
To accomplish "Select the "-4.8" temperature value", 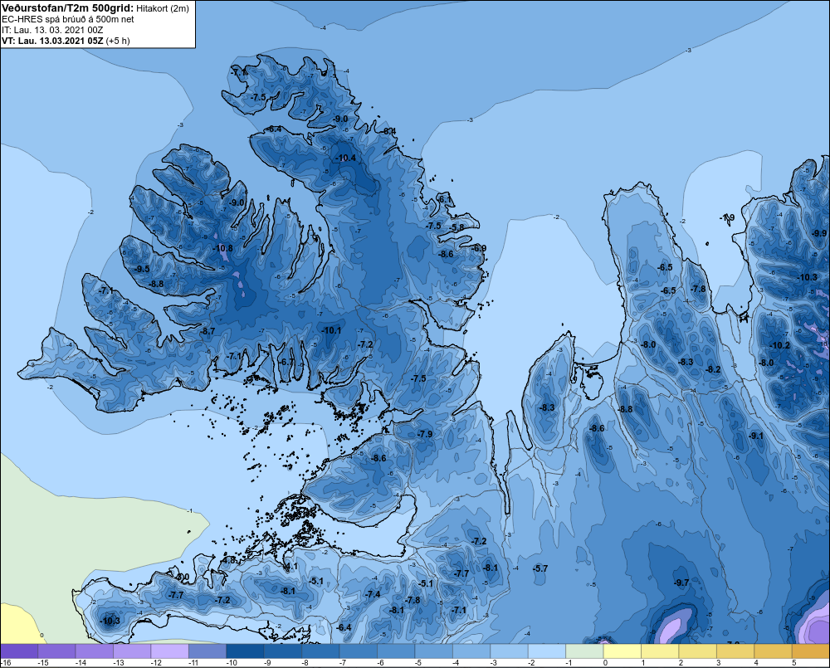I will (x=229, y=559).
